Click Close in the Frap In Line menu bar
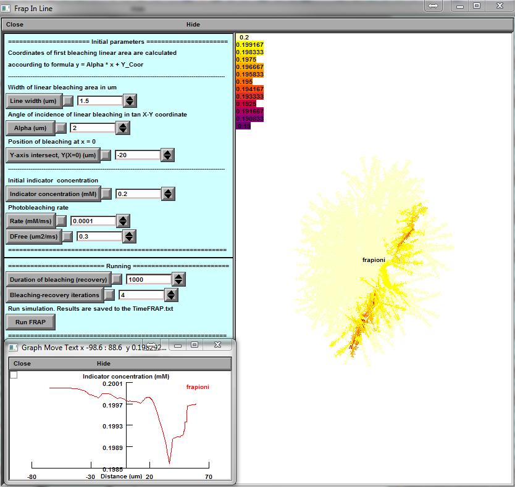515x487 pixels. (x=15, y=25)
